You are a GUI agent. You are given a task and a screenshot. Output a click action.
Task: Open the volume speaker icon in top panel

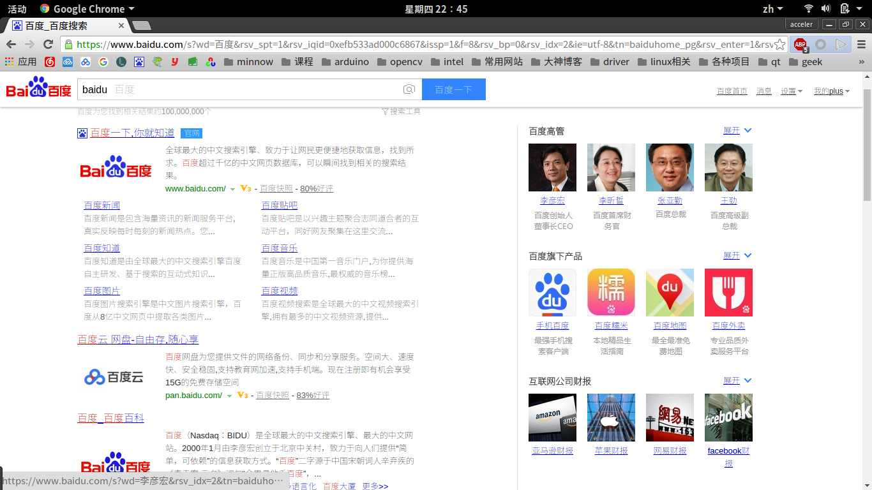pos(825,8)
